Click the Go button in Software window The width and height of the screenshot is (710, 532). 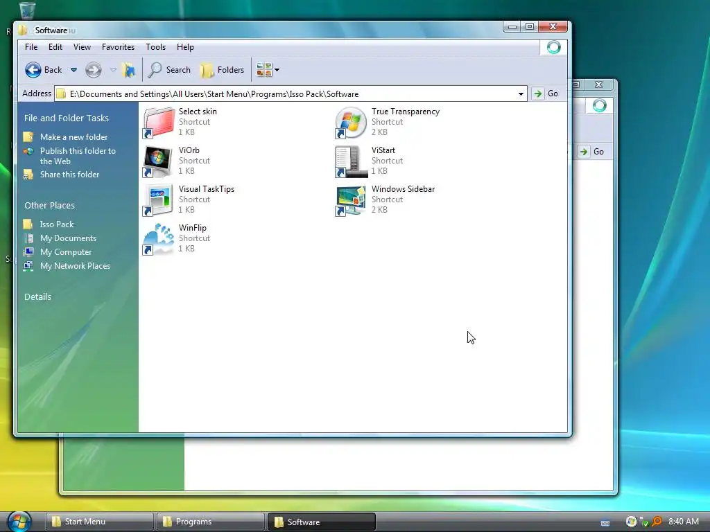point(546,94)
